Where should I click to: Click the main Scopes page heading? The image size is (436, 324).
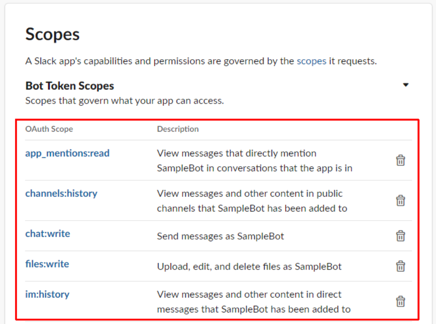coord(52,34)
